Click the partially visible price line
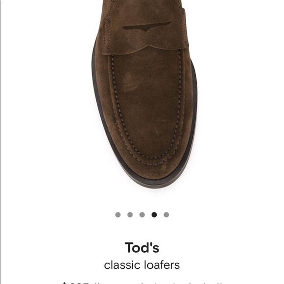This screenshot has height=284, width=284. click(x=142, y=283)
